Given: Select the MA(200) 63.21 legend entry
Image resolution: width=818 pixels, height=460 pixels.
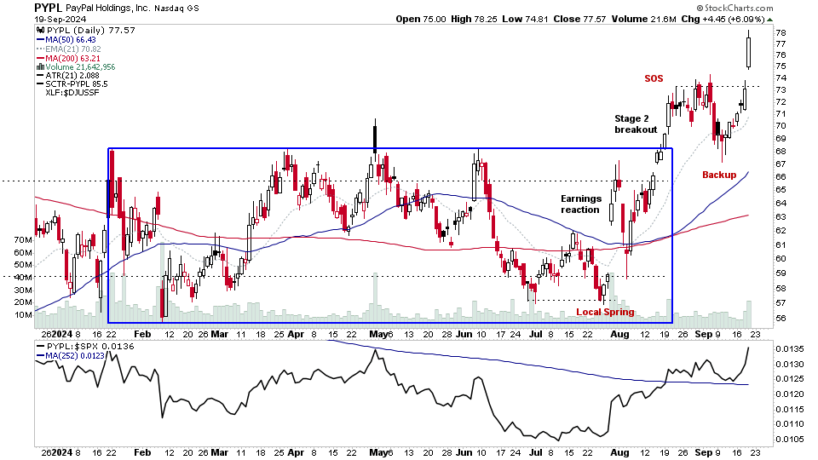Looking at the screenshot, I should (x=72, y=59).
